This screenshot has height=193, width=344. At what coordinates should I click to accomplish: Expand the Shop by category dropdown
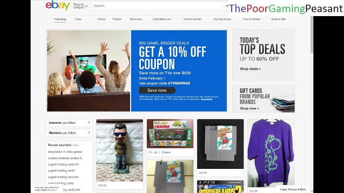point(80,6)
